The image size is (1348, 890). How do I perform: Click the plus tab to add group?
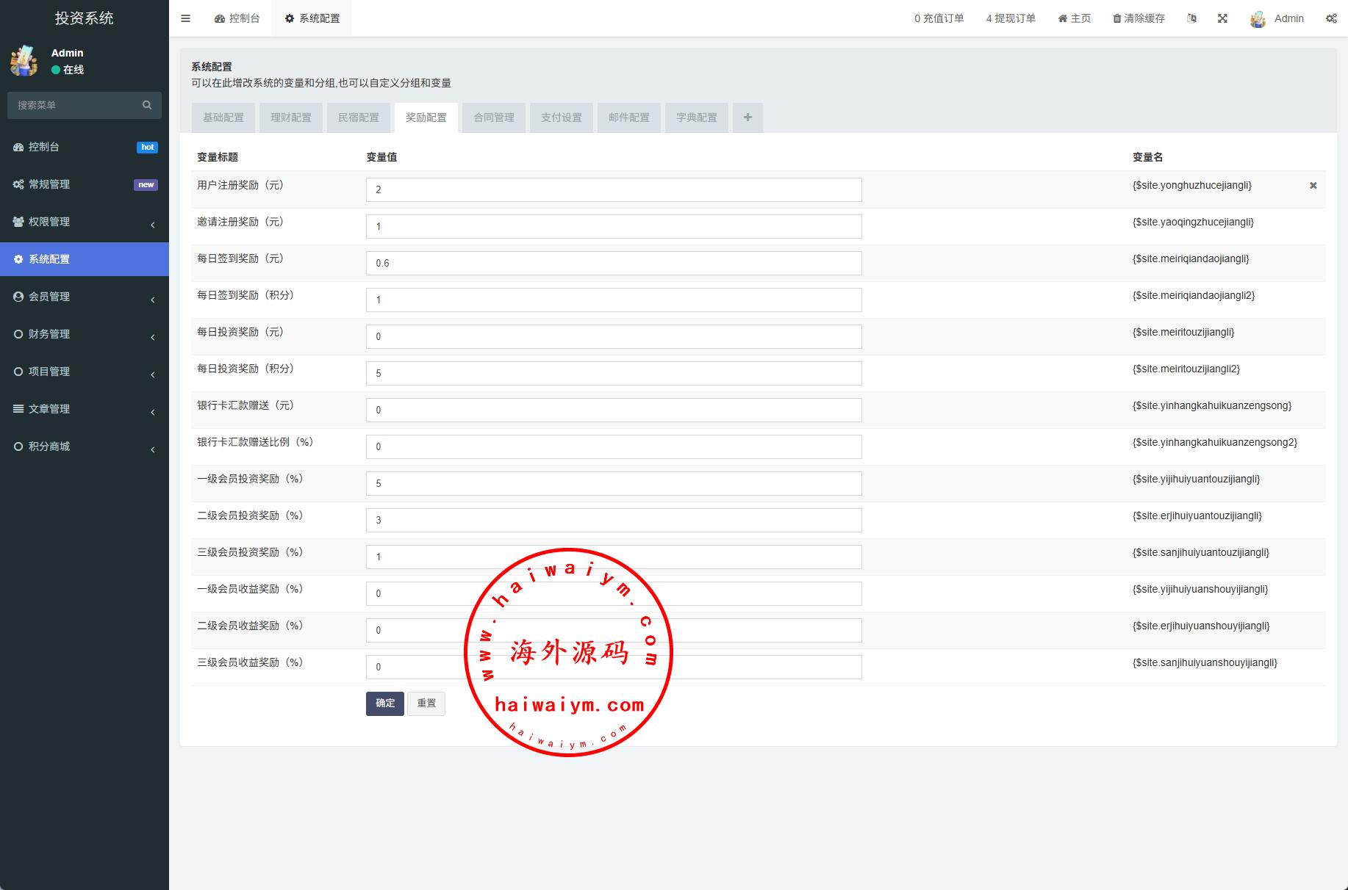pos(748,117)
